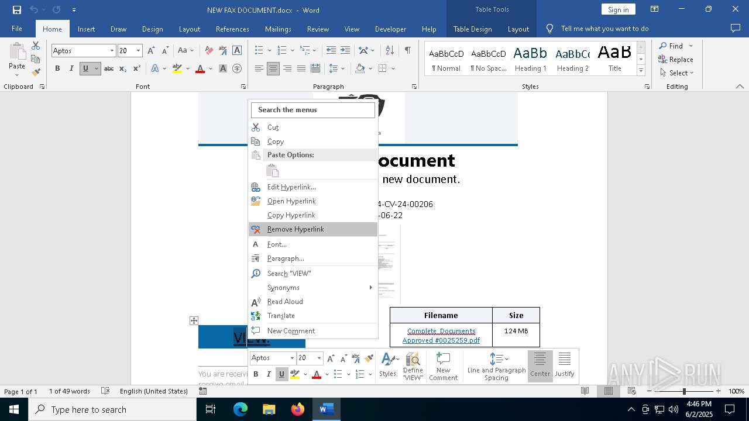749x421 pixels.
Task: Click the Cut scissors icon in ribbon
Action: (x=36, y=46)
